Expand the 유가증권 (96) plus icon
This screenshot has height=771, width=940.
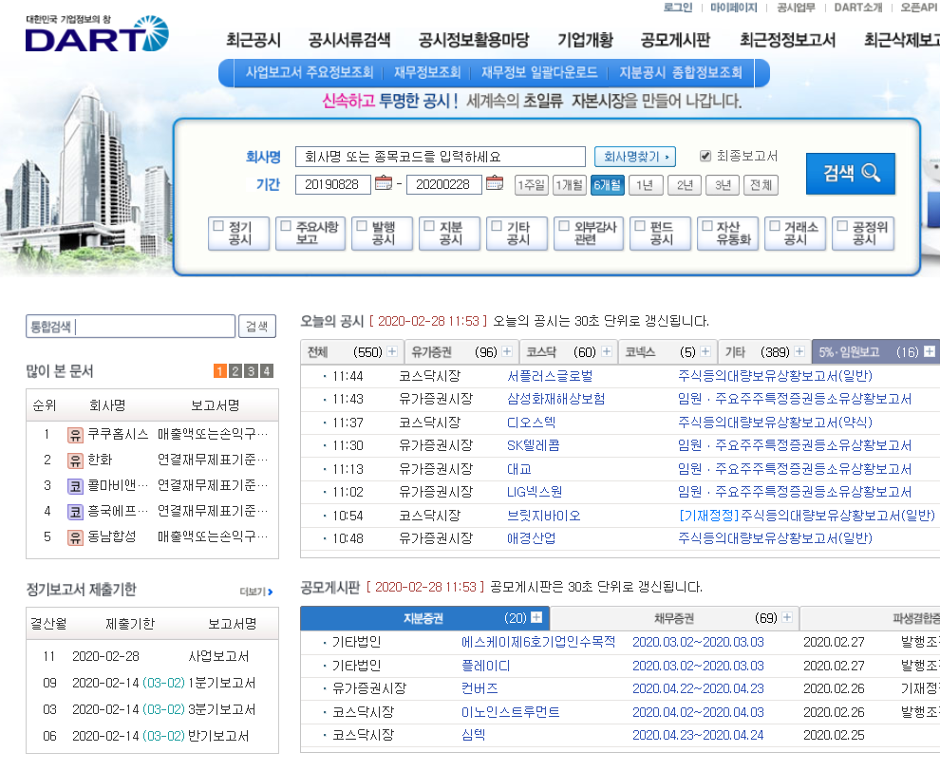tap(507, 351)
